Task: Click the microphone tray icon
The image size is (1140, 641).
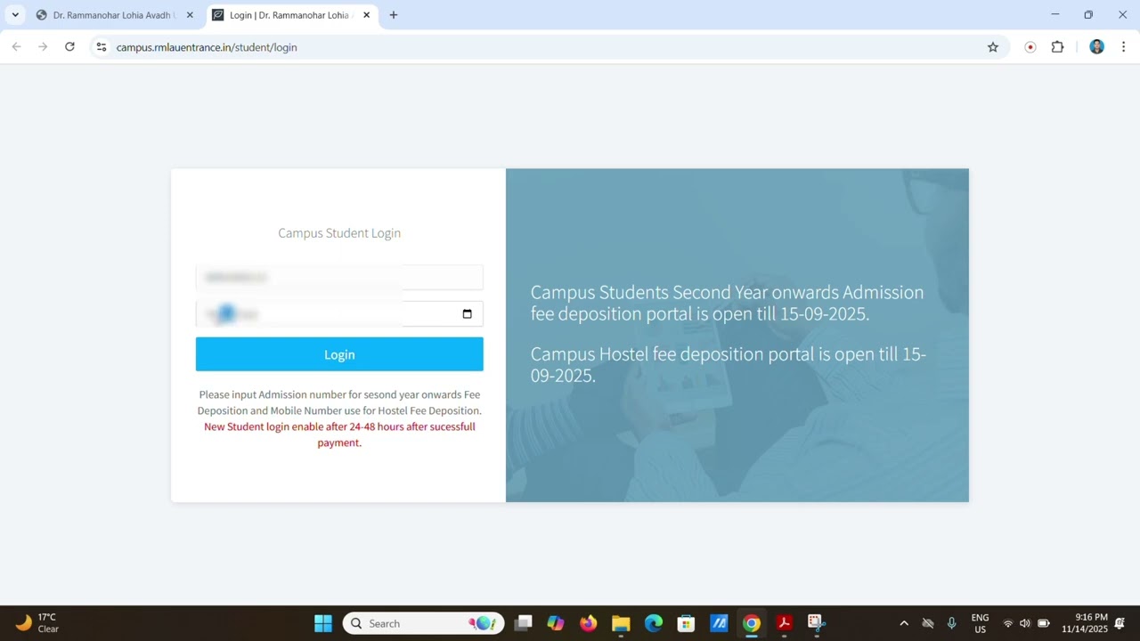Action: [952, 623]
